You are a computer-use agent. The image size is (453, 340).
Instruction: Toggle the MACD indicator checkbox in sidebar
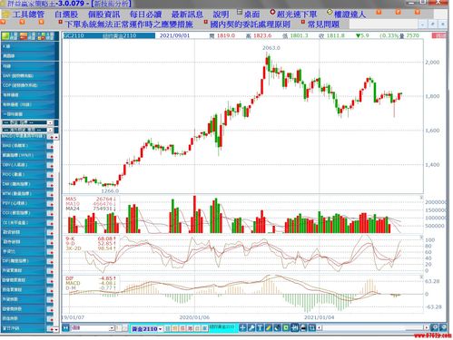(x=51, y=137)
